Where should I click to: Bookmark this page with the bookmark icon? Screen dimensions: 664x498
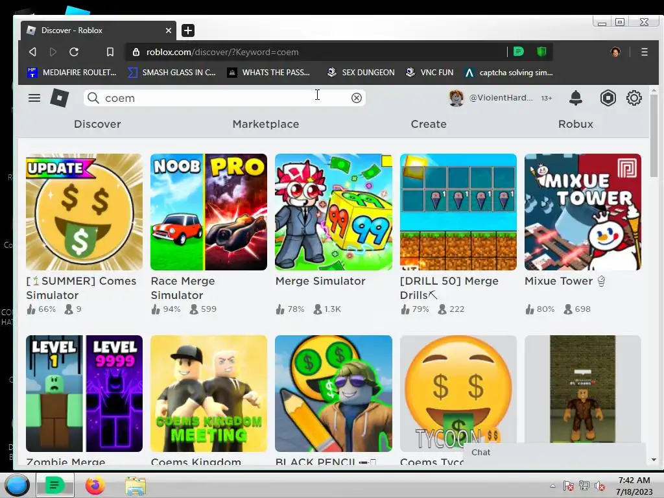[110, 52]
